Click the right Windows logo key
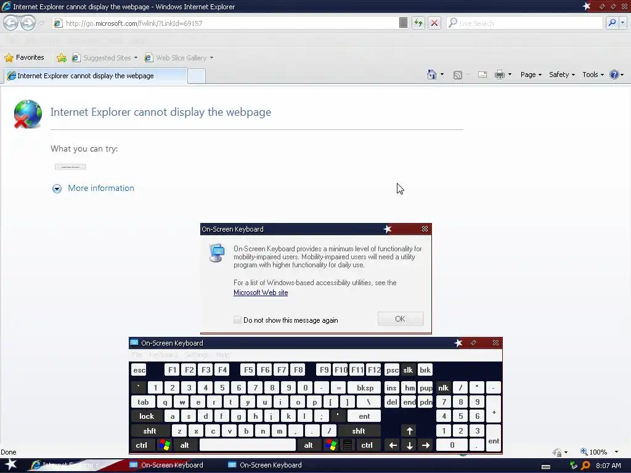Screen dimensions: 631x473 331,445
